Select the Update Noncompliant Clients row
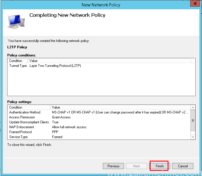Image resolution: width=202 pixels, height=176 pixels. (x=99, y=122)
